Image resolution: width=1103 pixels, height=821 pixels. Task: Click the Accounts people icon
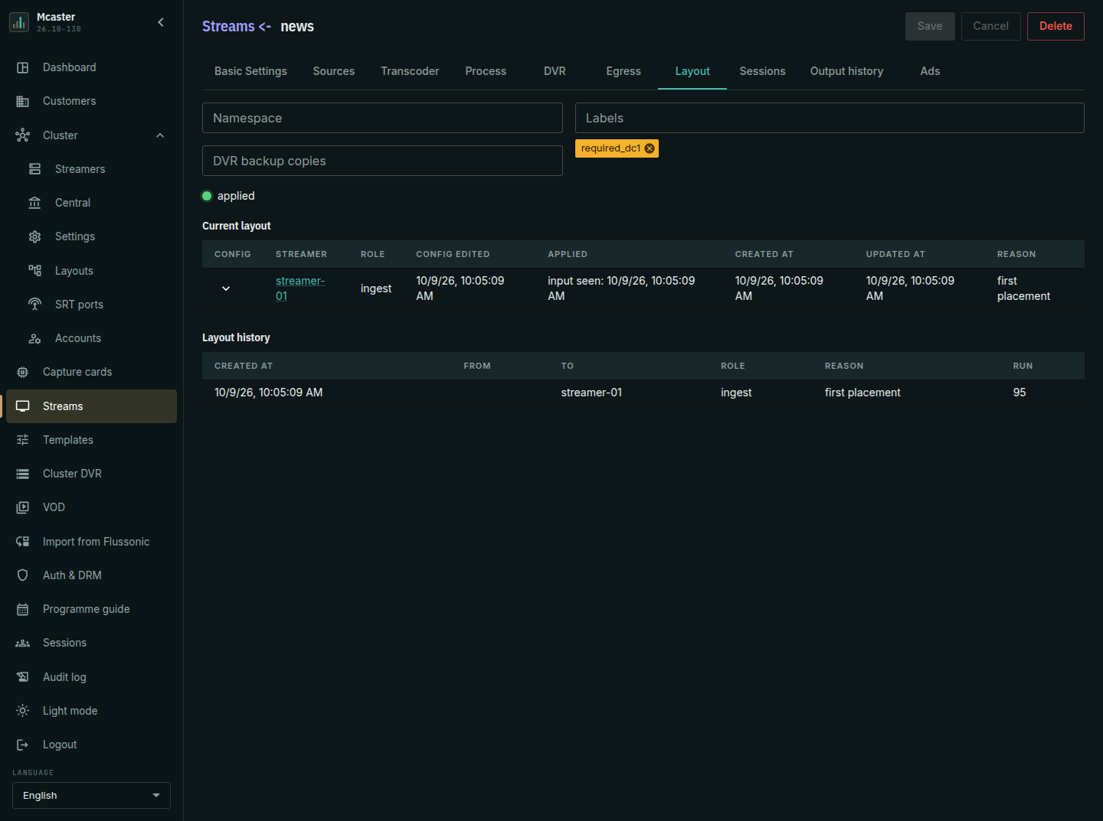(x=35, y=338)
